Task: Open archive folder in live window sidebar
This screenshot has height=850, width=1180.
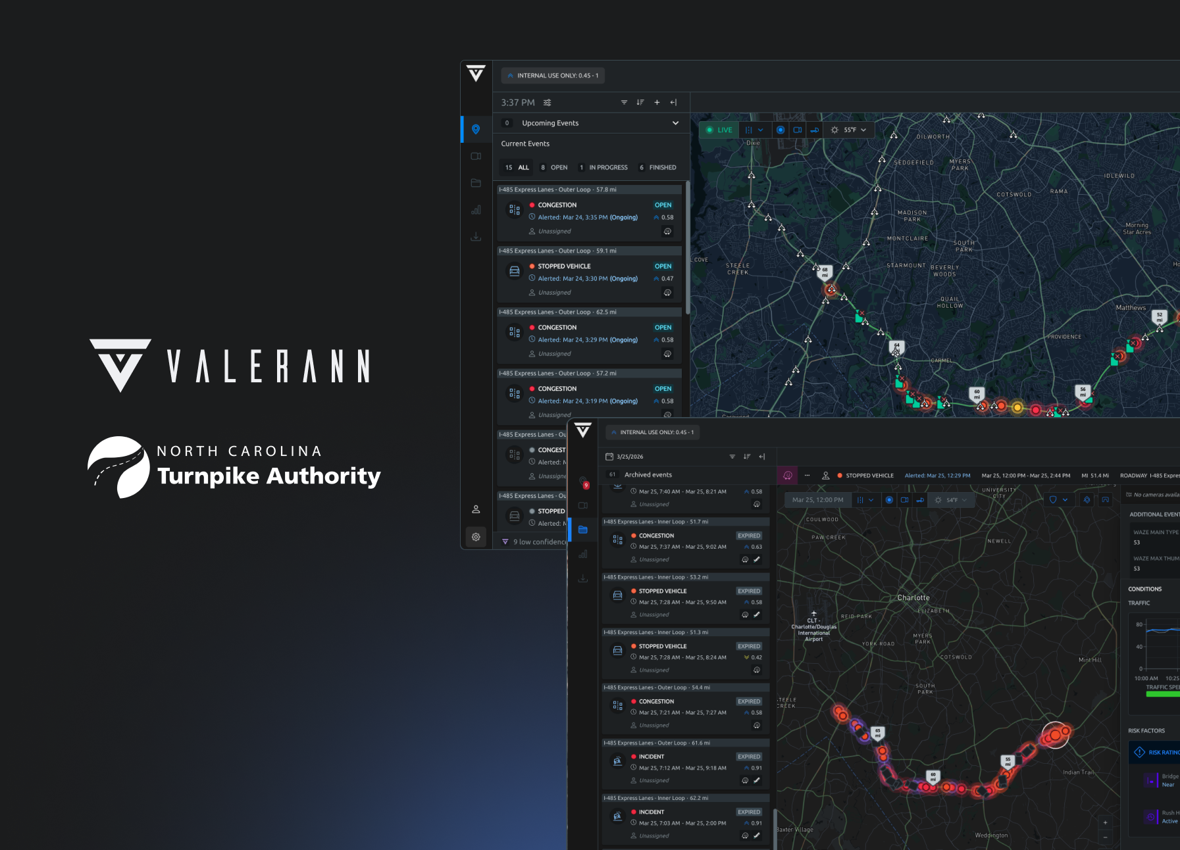Action: pos(476,183)
